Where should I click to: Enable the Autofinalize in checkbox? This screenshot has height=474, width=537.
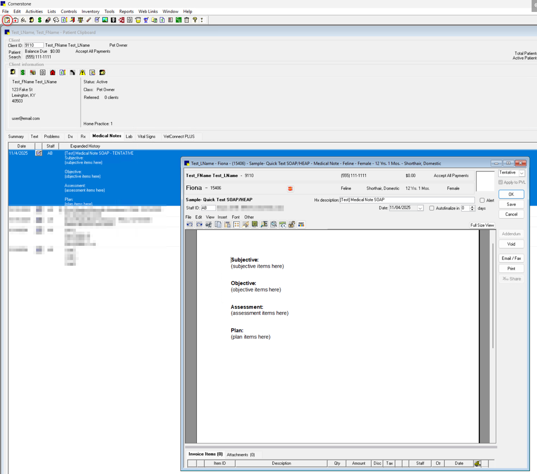pyautogui.click(x=432, y=208)
